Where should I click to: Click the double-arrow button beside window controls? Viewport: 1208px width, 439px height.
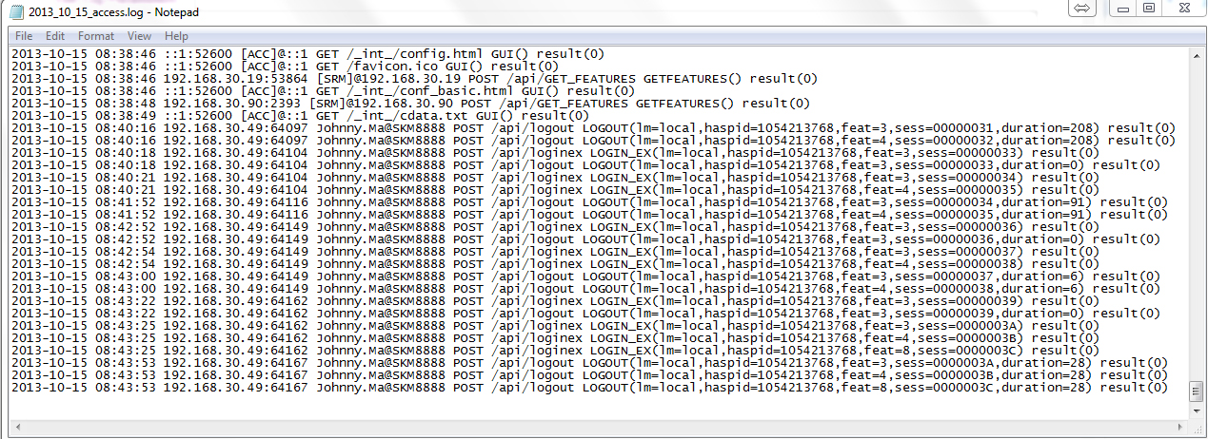coord(1081,9)
